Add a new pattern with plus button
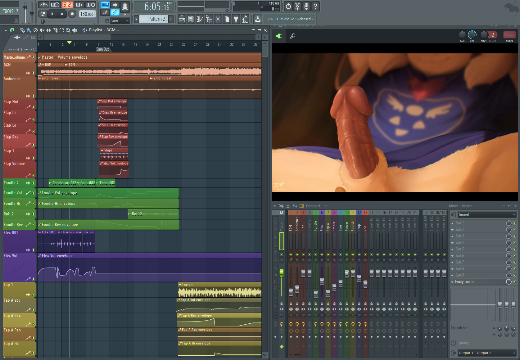This screenshot has height=360, width=520. [x=171, y=19]
